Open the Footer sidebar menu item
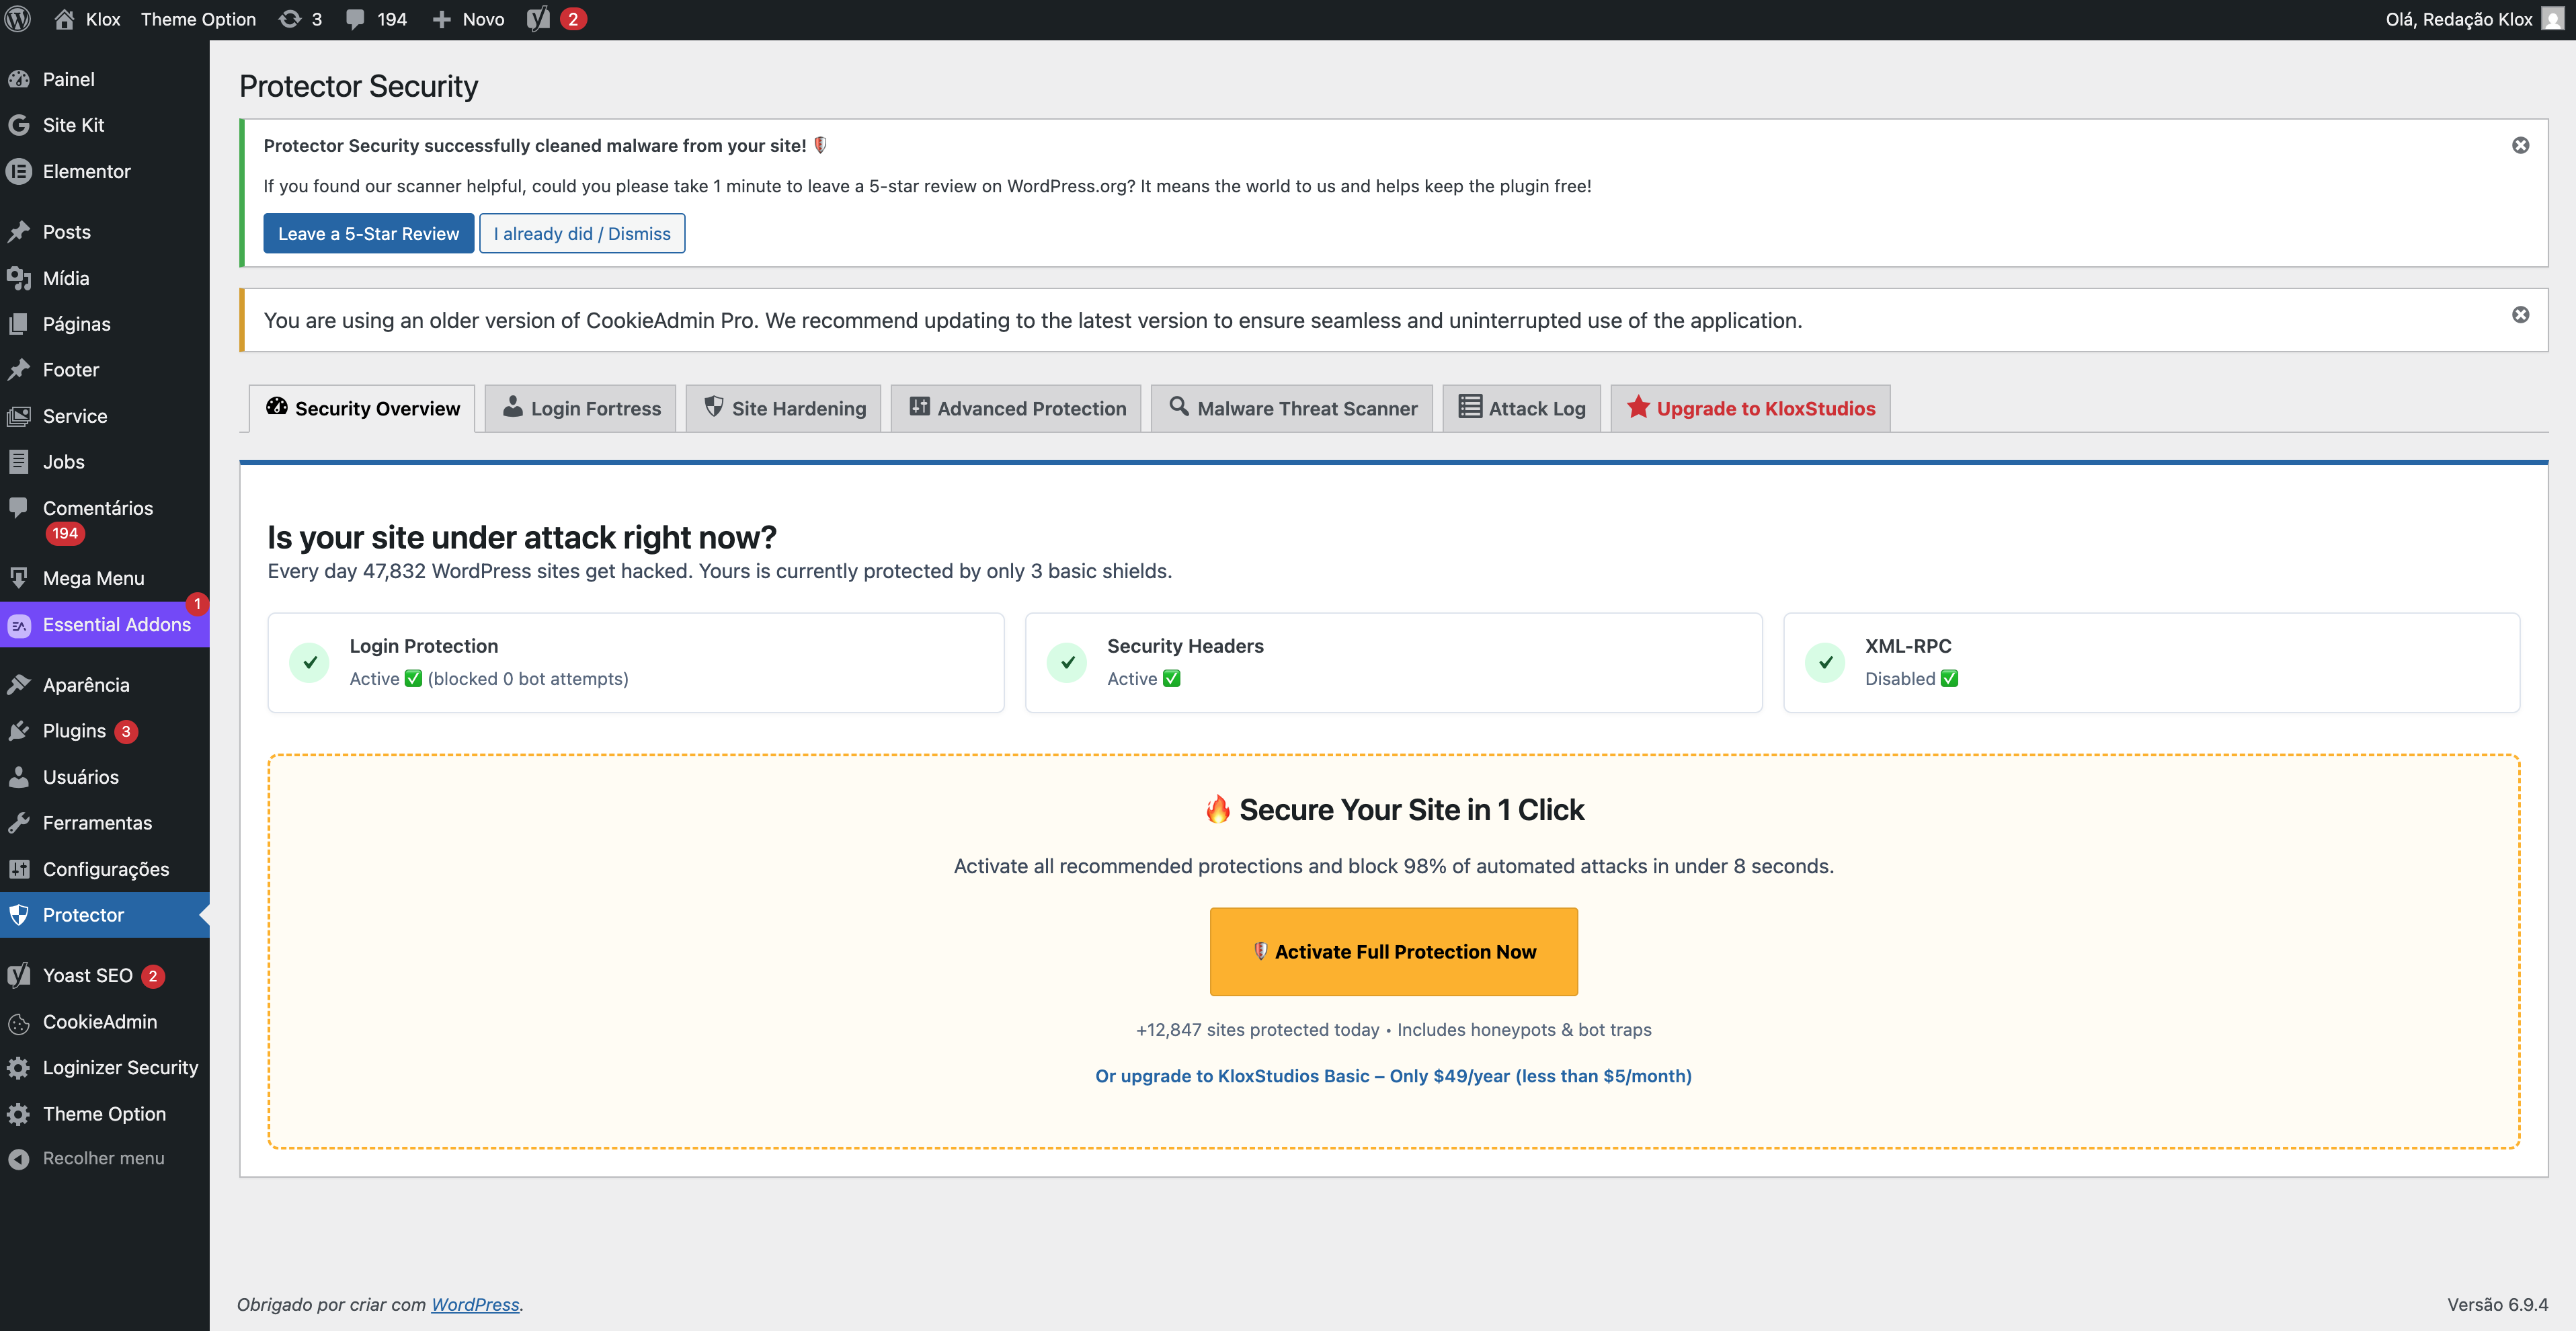2576x1331 pixels. (x=105, y=370)
